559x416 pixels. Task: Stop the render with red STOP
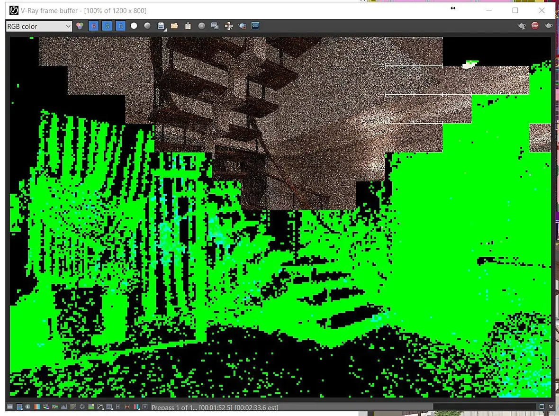535,26
